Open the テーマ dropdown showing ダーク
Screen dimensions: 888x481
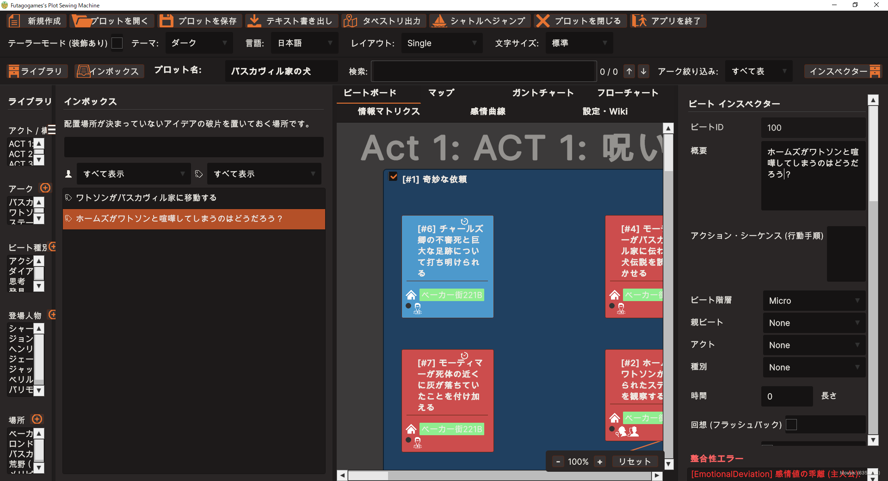[199, 43]
